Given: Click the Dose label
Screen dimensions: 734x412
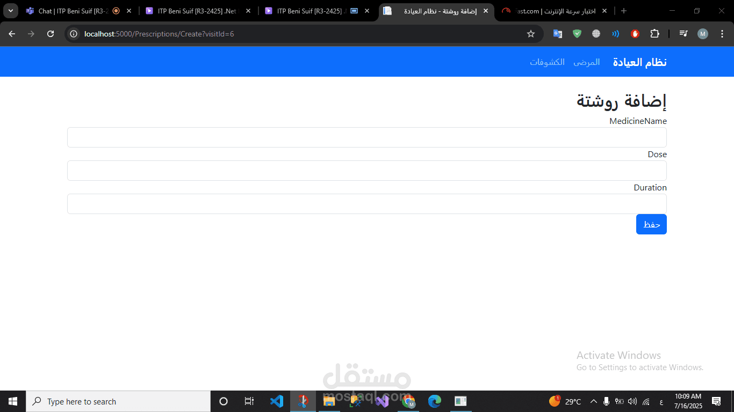Looking at the screenshot, I should pyautogui.click(x=657, y=154).
